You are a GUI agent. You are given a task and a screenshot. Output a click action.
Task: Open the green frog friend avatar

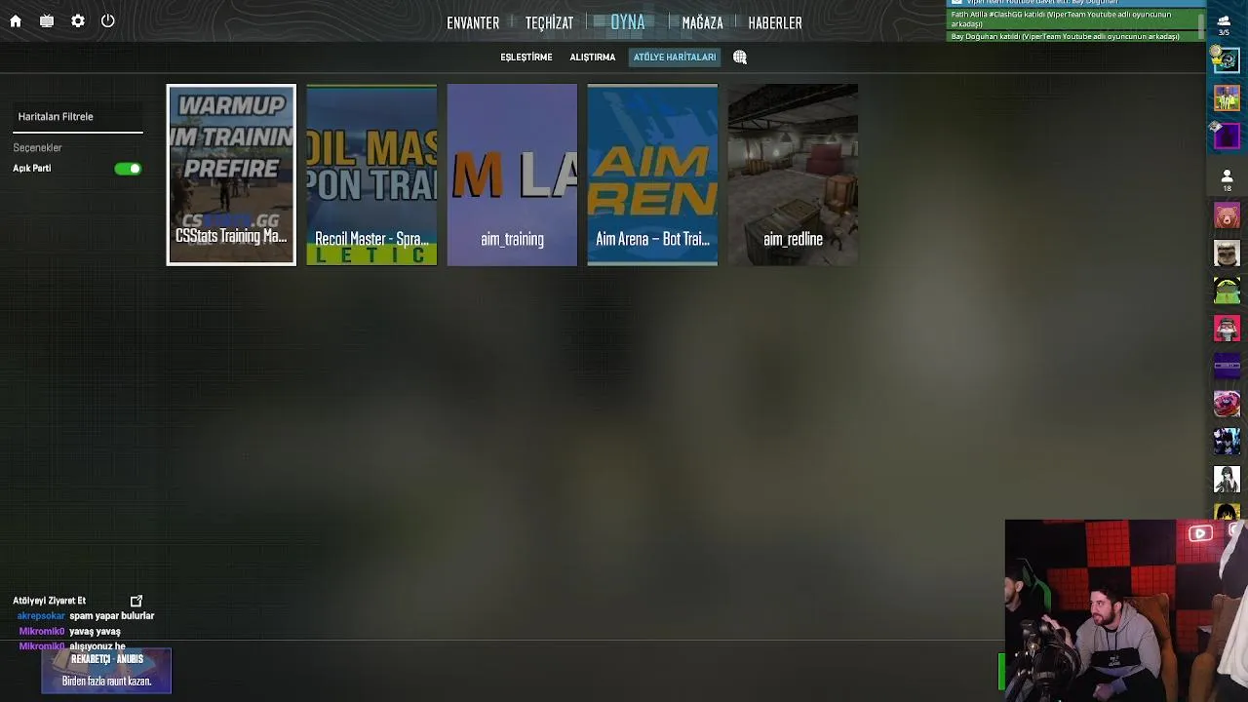(1227, 291)
